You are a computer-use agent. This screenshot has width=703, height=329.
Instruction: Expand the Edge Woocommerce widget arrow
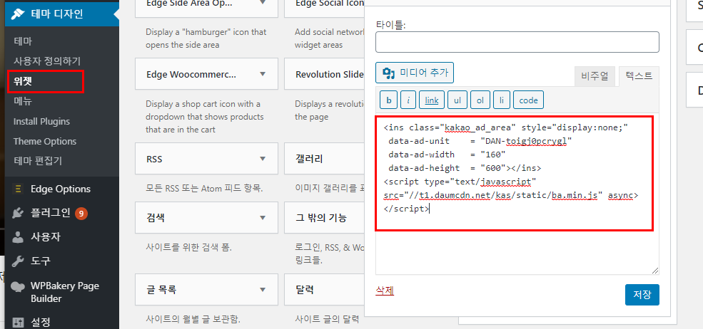(x=263, y=74)
